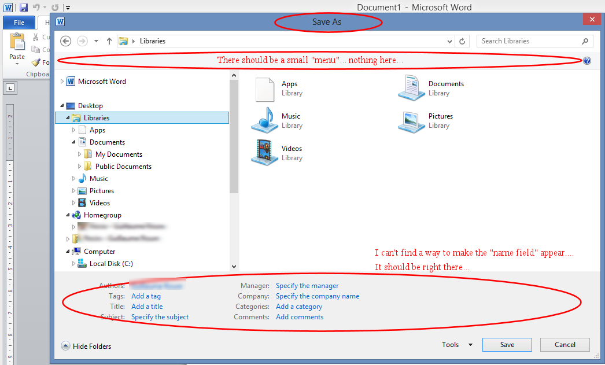Click Specify the manager link
This screenshot has width=605, height=365.
[x=307, y=286]
